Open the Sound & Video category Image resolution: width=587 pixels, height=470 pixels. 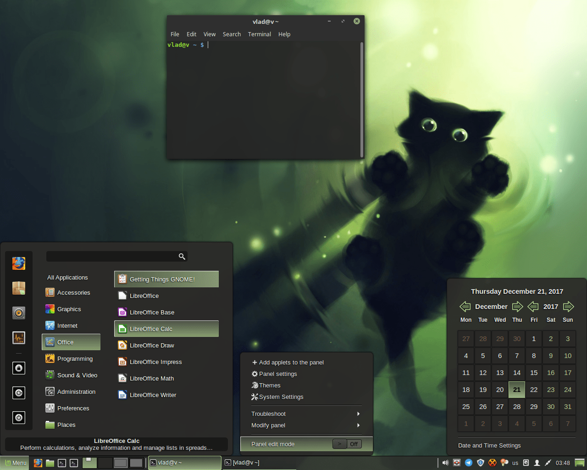pyautogui.click(x=71, y=375)
